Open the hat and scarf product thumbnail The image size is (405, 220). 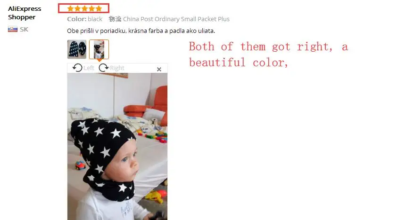click(x=77, y=49)
